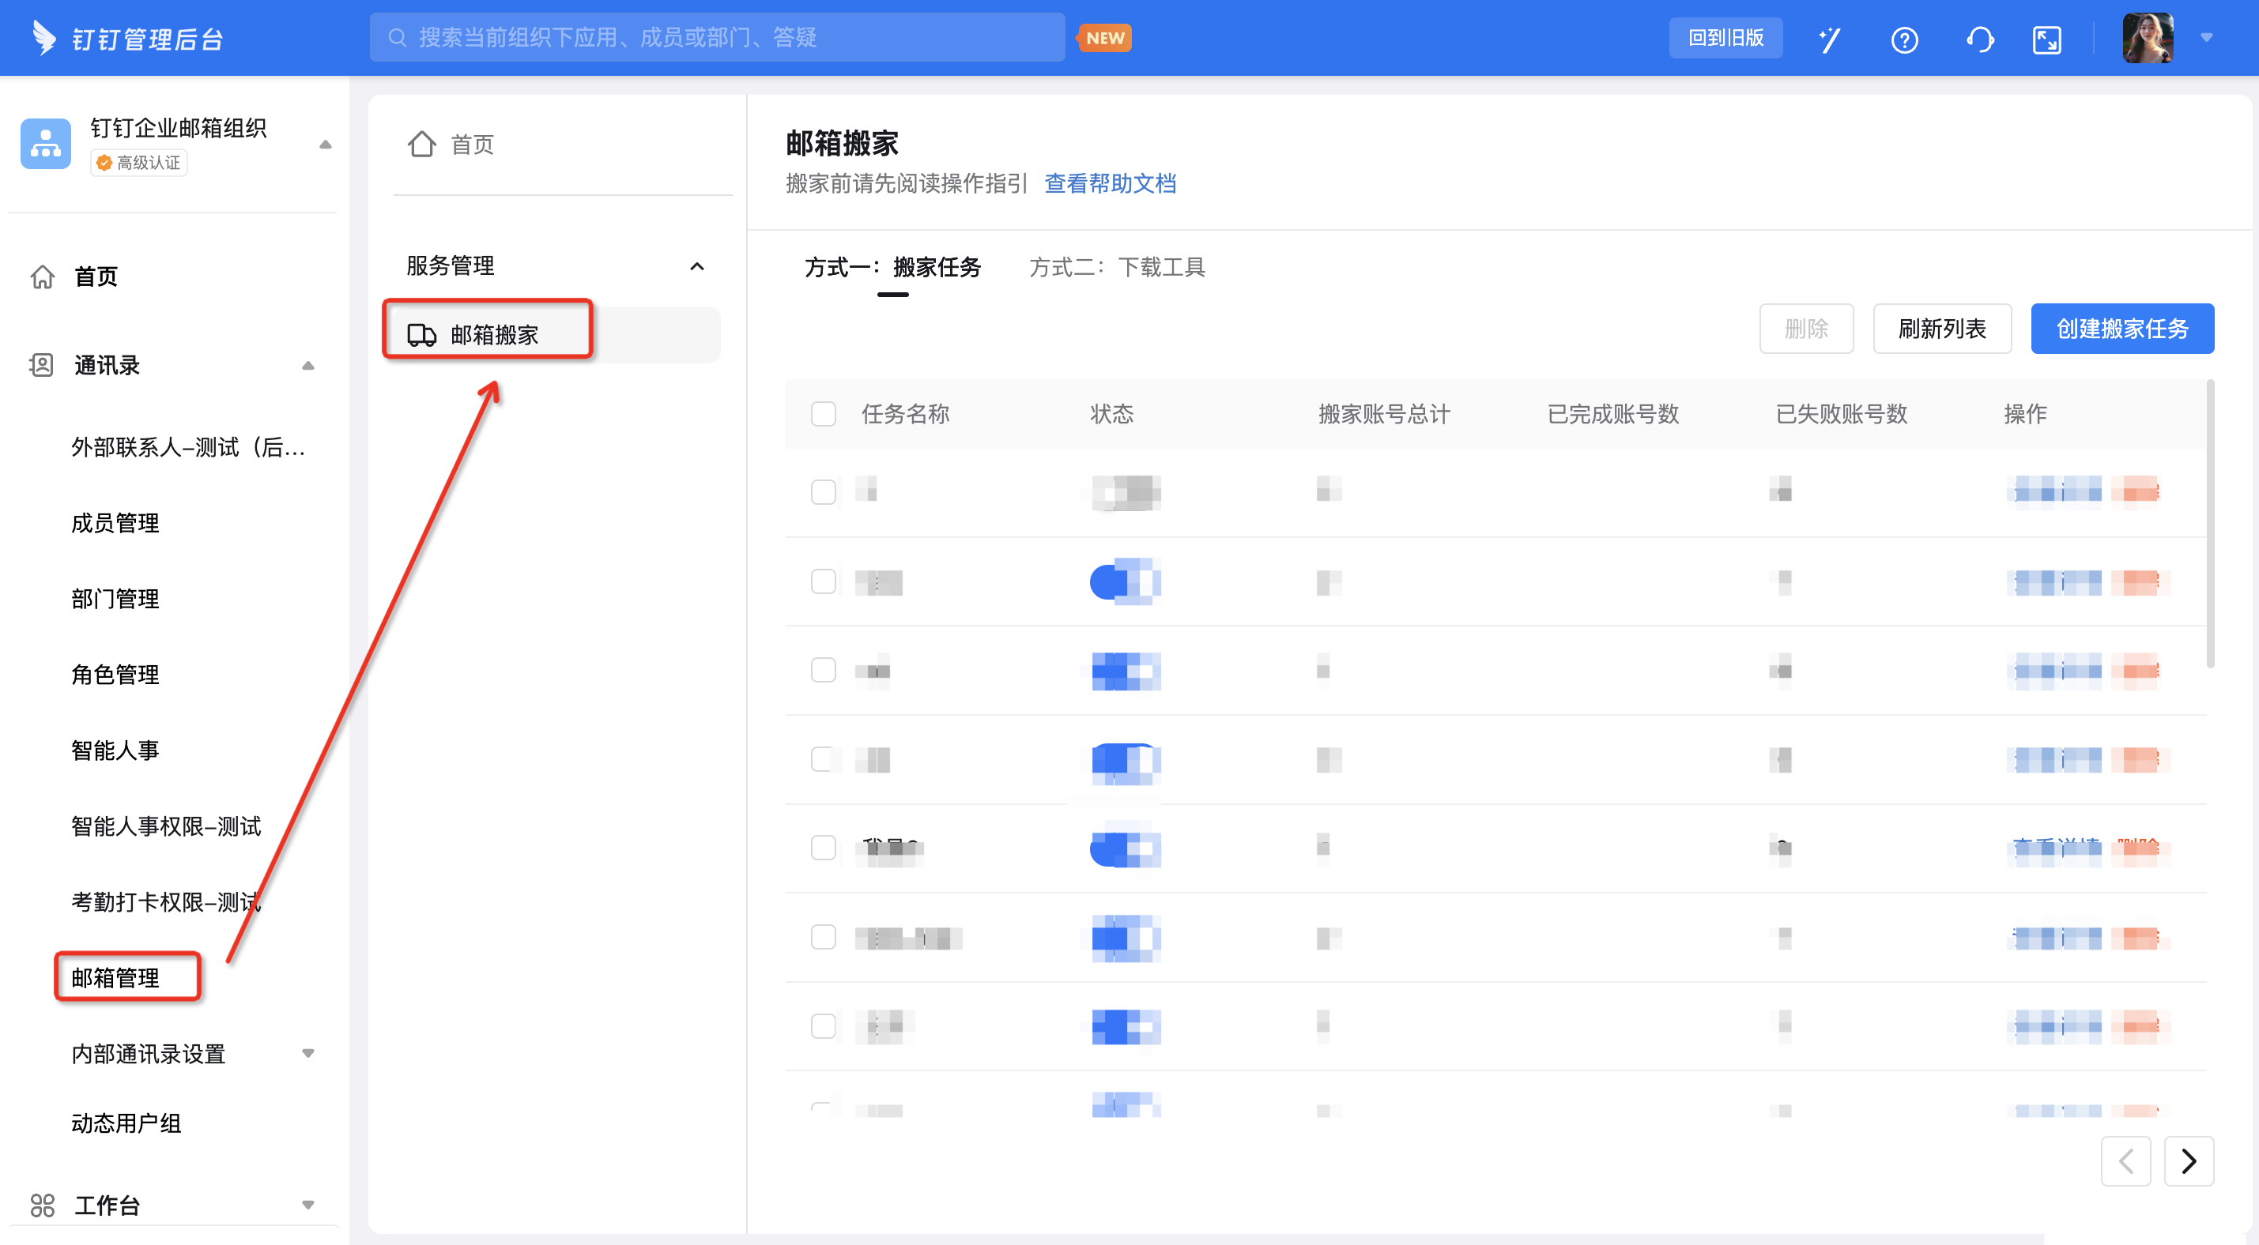This screenshot has height=1245, width=2259.
Task: Open 动态用户组 in the sidebar
Action: pos(126,1124)
